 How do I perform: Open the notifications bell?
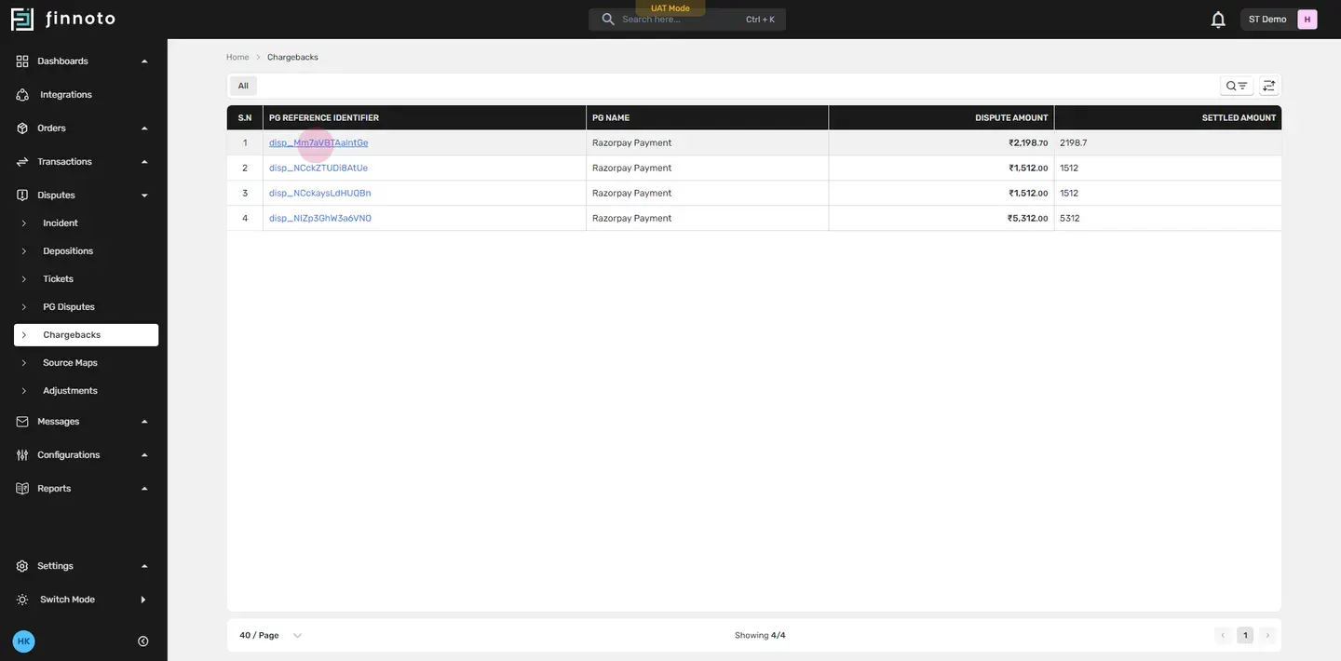point(1218,20)
